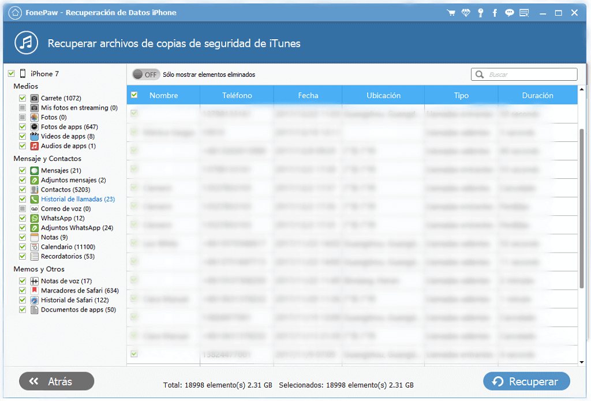591x401 pixels.
Task: Click the Documentos de apps file icon
Action: [x=34, y=310]
